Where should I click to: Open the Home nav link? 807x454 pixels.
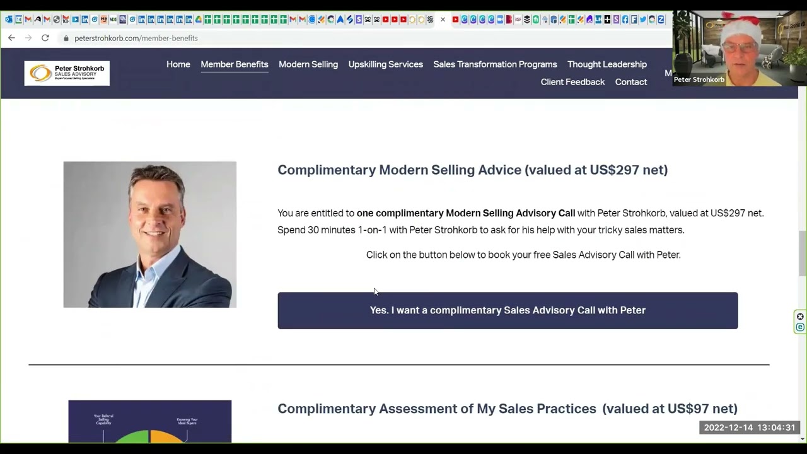(178, 64)
